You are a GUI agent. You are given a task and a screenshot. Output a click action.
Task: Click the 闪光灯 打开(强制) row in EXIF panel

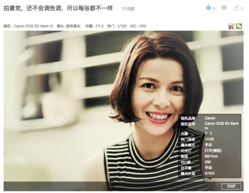pyautogui.click(x=210, y=151)
